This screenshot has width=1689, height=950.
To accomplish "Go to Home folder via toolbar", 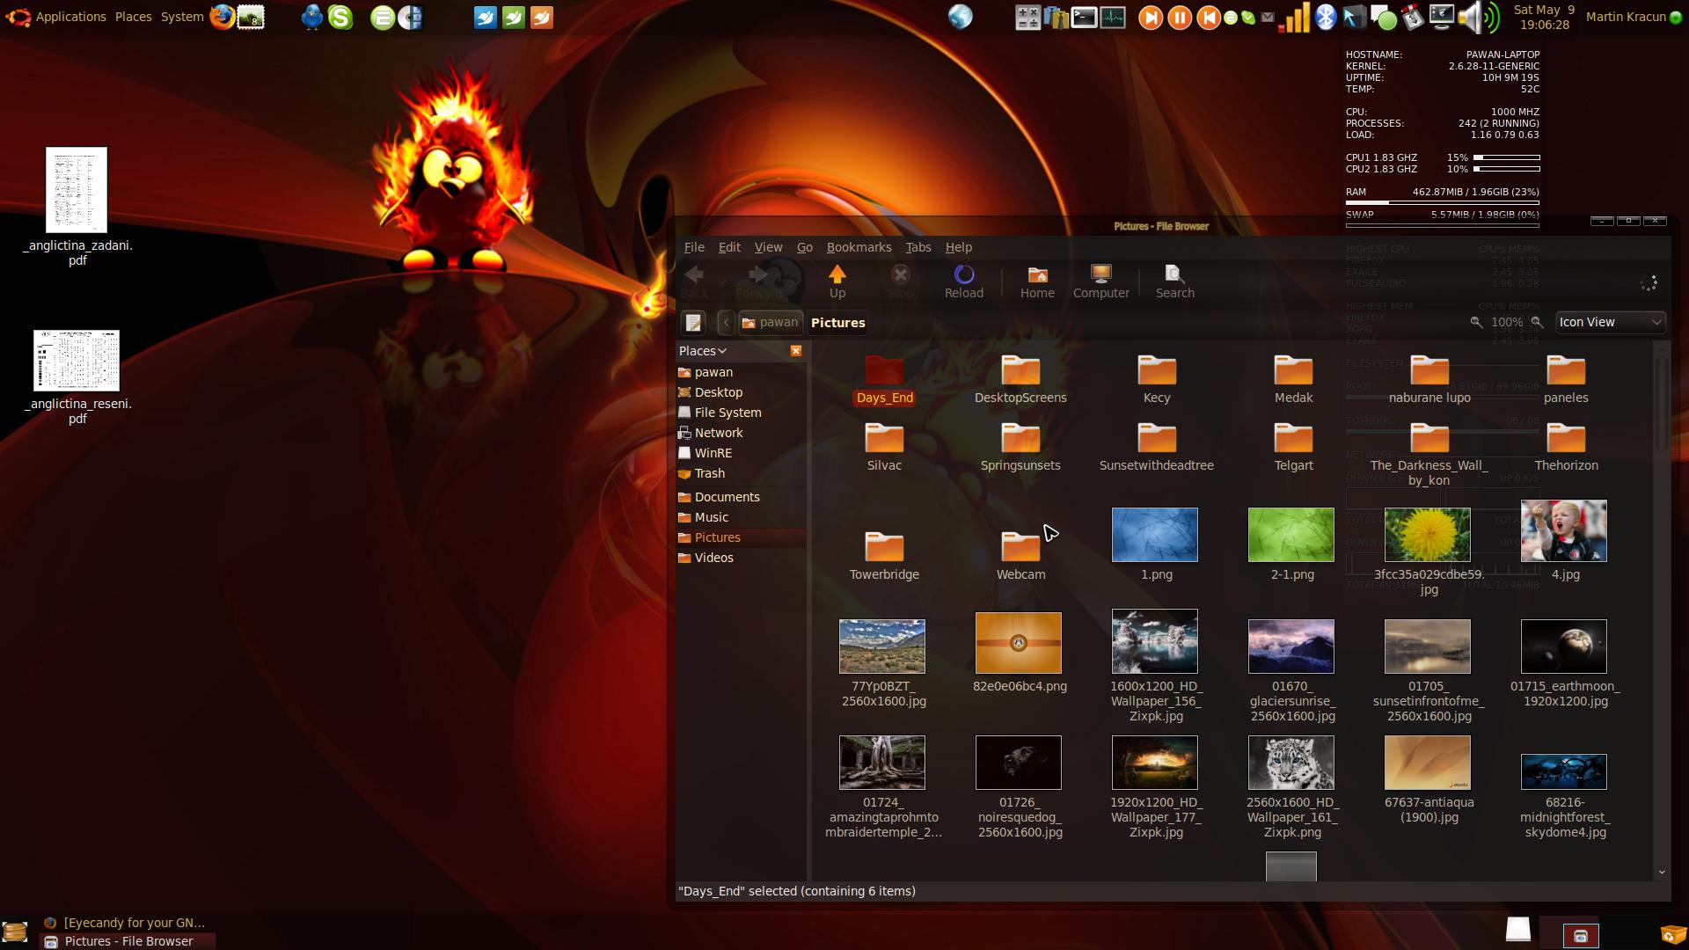I will (1037, 281).
